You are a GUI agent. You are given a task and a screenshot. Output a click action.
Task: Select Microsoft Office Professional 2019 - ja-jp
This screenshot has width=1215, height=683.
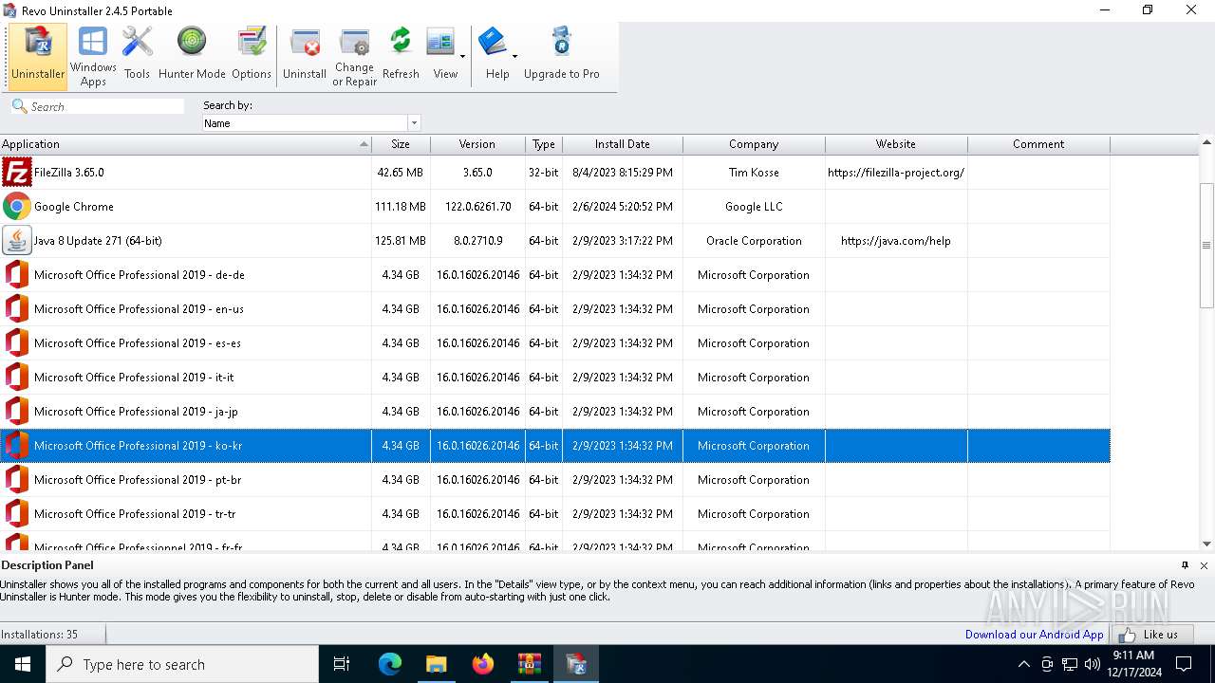(555, 412)
